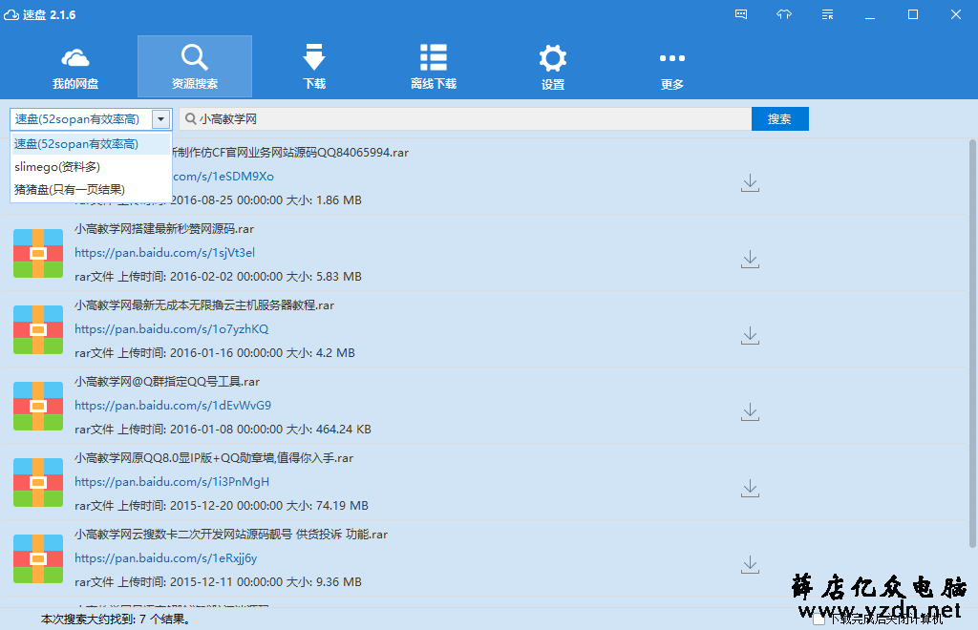
Task: Open link https://pan.baidu.com/s/1o7yzhKQ
Action: point(172,329)
